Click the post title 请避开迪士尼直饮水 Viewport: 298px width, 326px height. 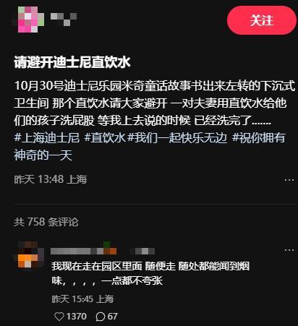click(72, 62)
